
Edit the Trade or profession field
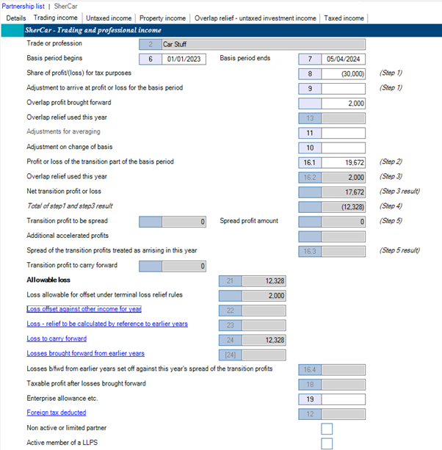(x=263, y=44)
